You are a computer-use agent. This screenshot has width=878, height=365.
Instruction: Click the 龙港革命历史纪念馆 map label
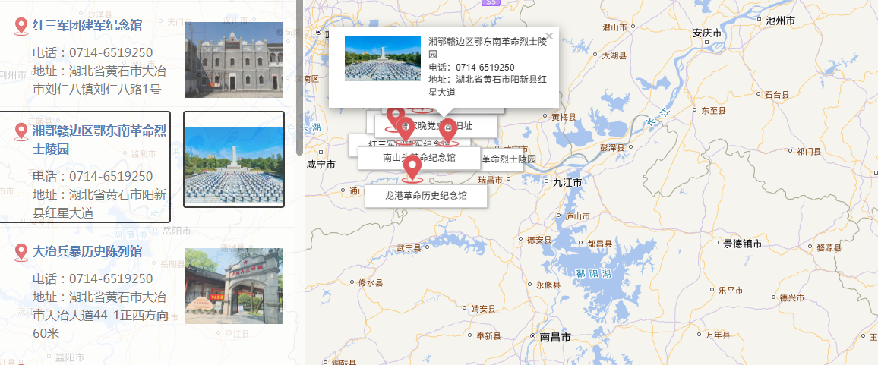pyautogui.click(x=426, y=196)
